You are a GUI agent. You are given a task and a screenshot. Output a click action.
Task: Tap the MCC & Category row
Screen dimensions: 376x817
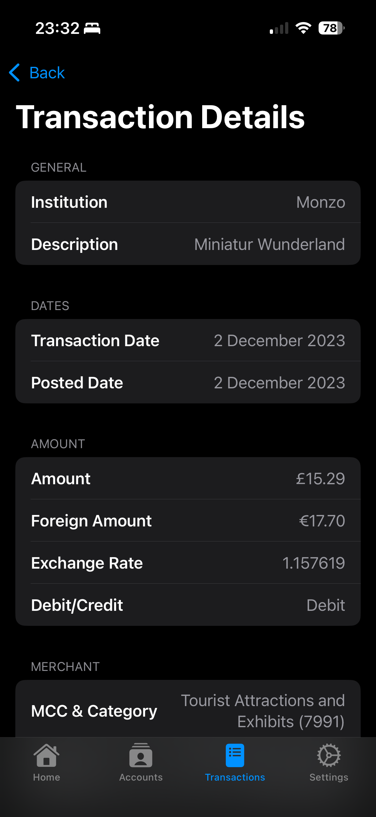coord(188,711)
